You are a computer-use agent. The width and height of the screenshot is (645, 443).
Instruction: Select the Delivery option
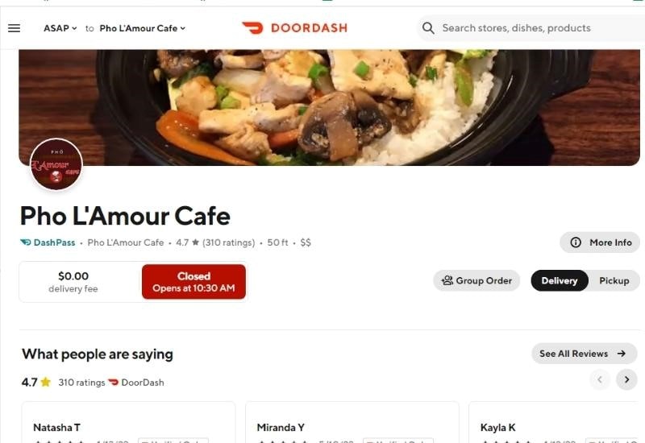560,280
